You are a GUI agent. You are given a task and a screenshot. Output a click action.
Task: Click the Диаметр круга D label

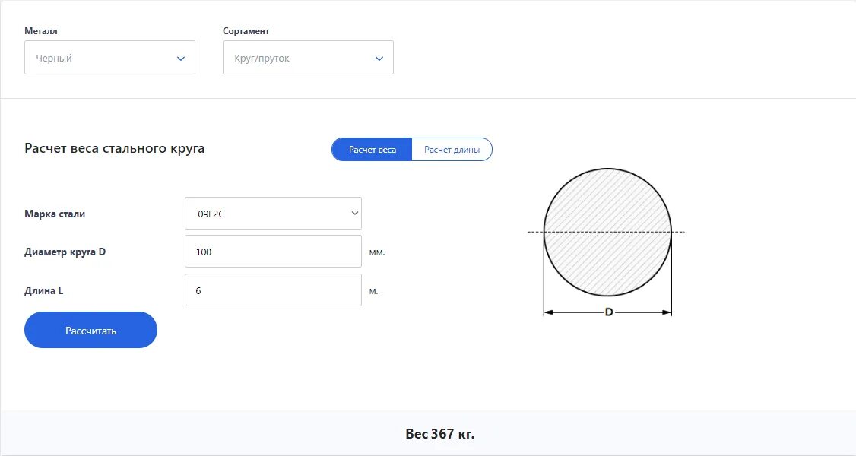pos(65,252)
